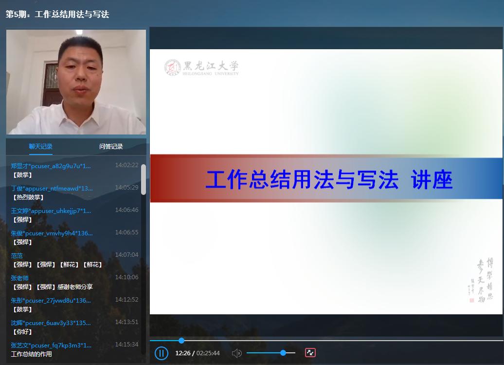504x365 pixels.
Task: Click the fullscreen toggle icon
Action: pyautogui.click(x=310, y=352)
